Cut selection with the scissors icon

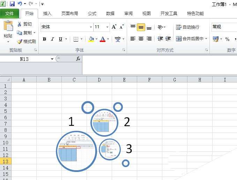tap(19, 24)
